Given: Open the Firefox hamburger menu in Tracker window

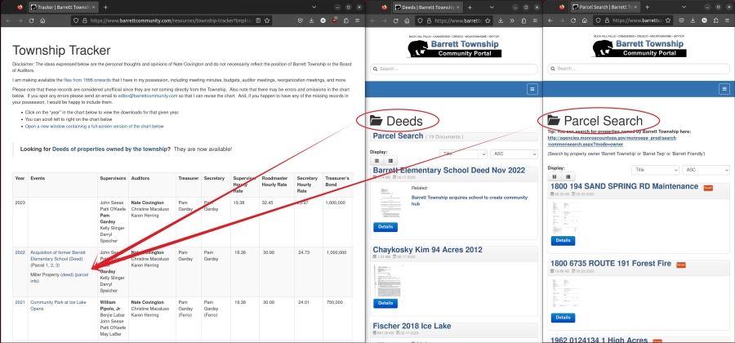Looking at the screenshot, I should [x=358, y=20].
